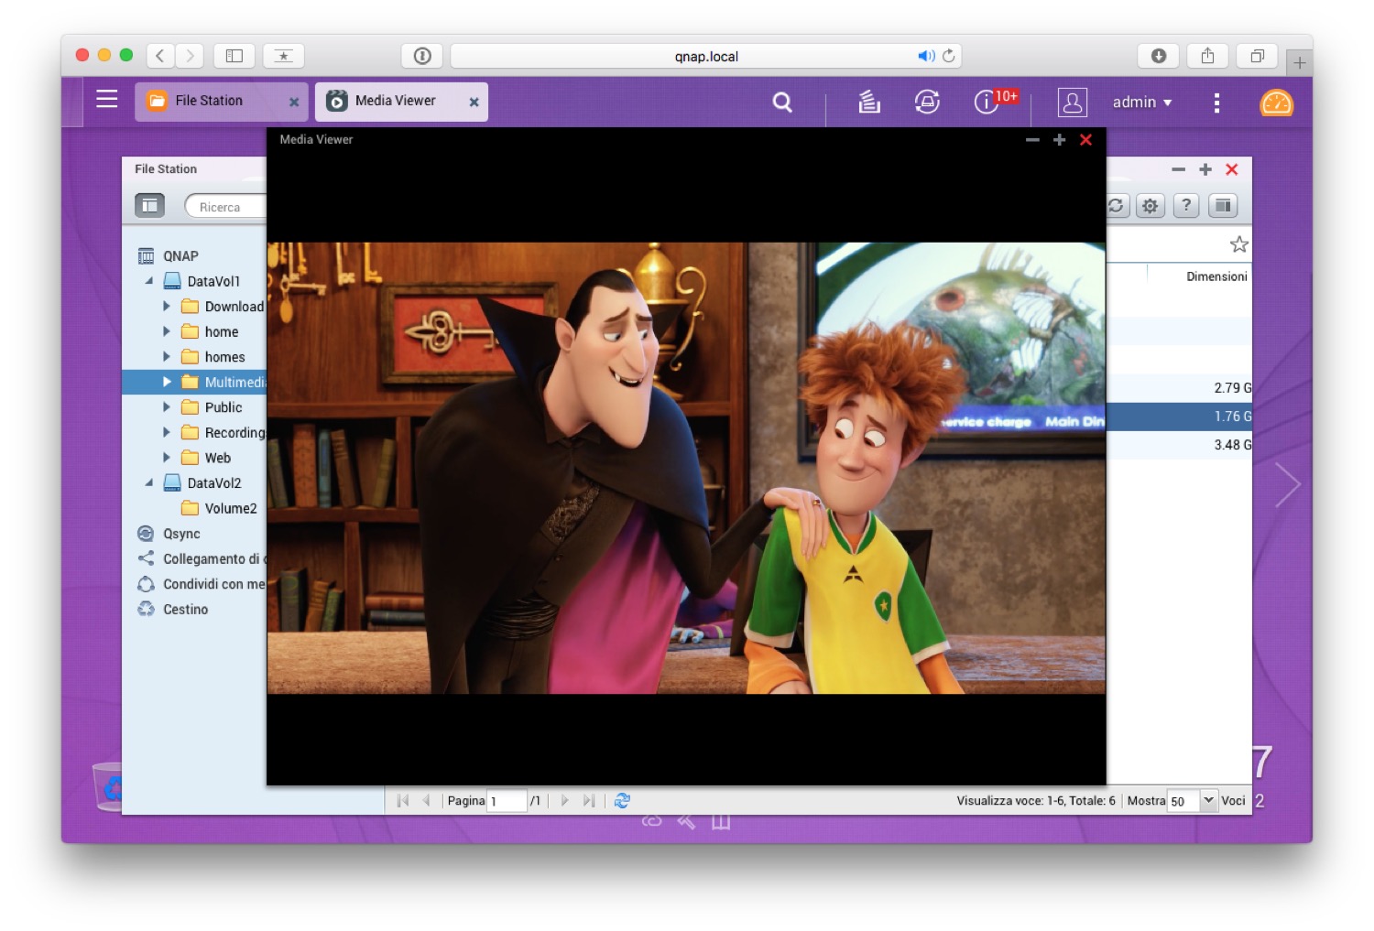This screenshot has height=931, width=1374.
Task: Expand the homes folder
Action: click(167, 356)
